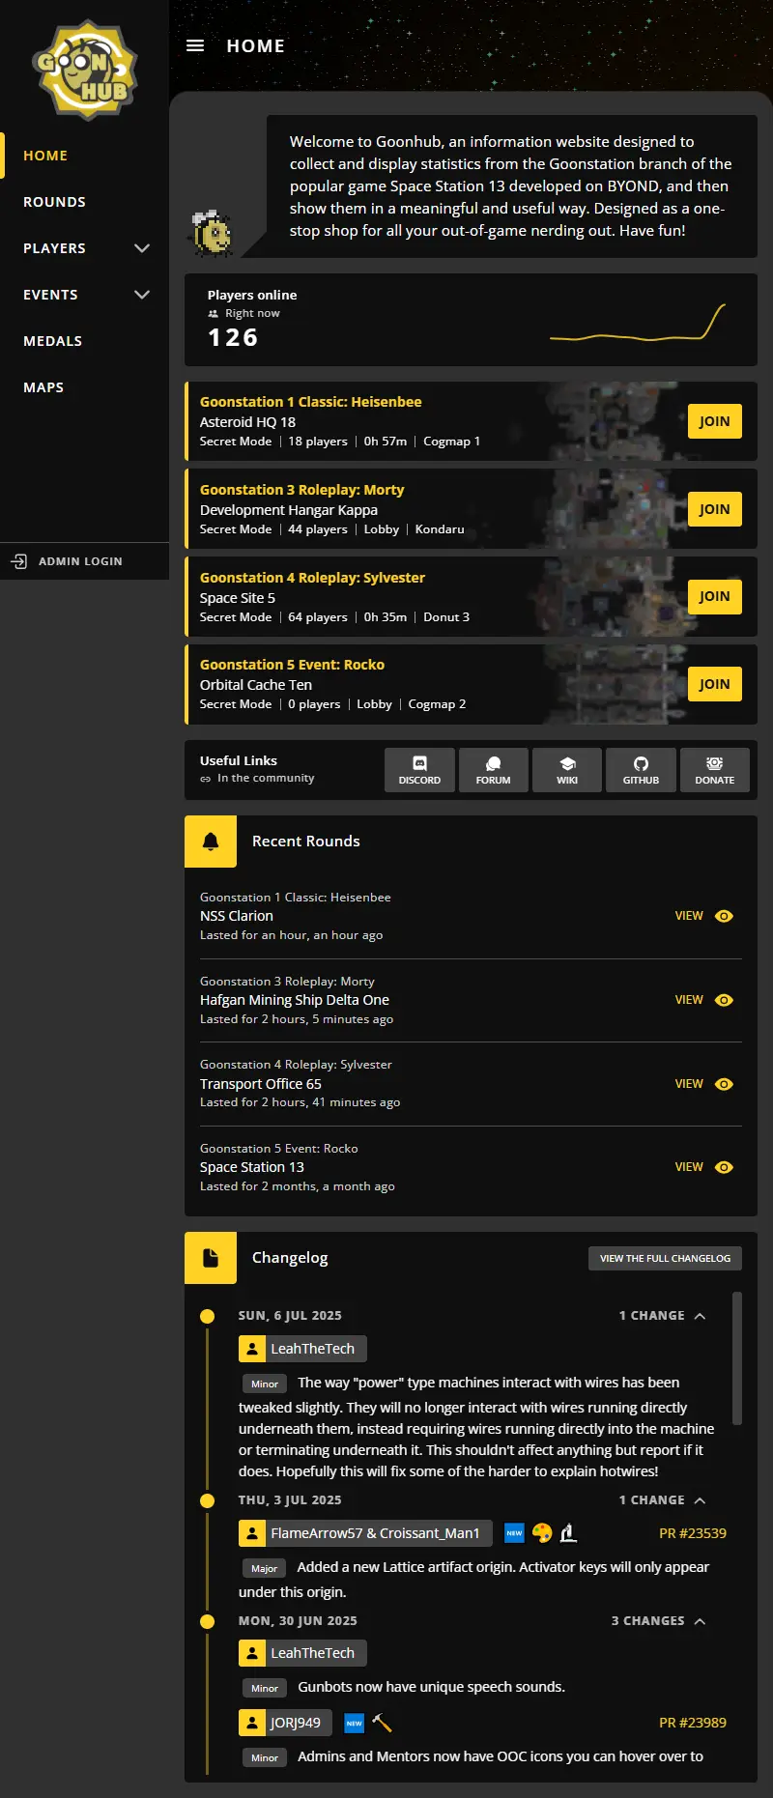Join Goonstation 1 Classic: Heisenbee server
The image size is (773, 1798).
pos(715,421)
